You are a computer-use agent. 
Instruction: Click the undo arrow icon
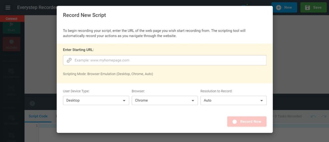coord(313,116)
